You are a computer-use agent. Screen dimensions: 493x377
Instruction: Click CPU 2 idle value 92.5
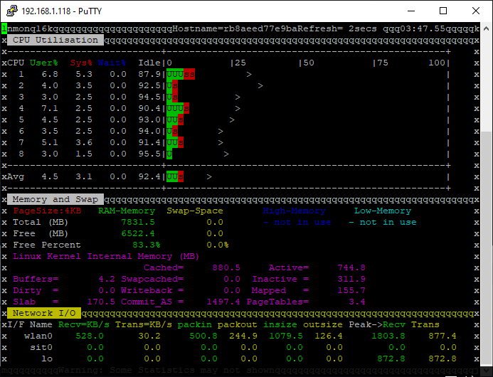(x=149, y=85)
